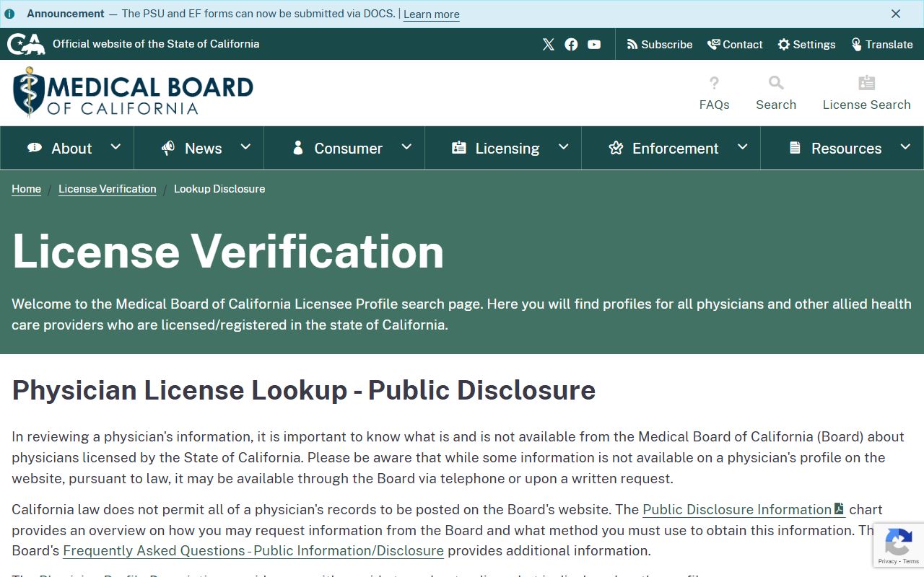Open Frequently Asked Questions - Public Information/Disclosure link
The width and height of the screenshot is (924, 577).
[x=253, y=550]
